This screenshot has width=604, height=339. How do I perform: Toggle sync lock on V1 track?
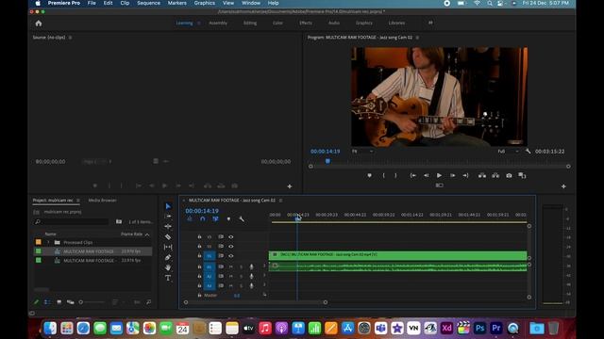(221, 255)
